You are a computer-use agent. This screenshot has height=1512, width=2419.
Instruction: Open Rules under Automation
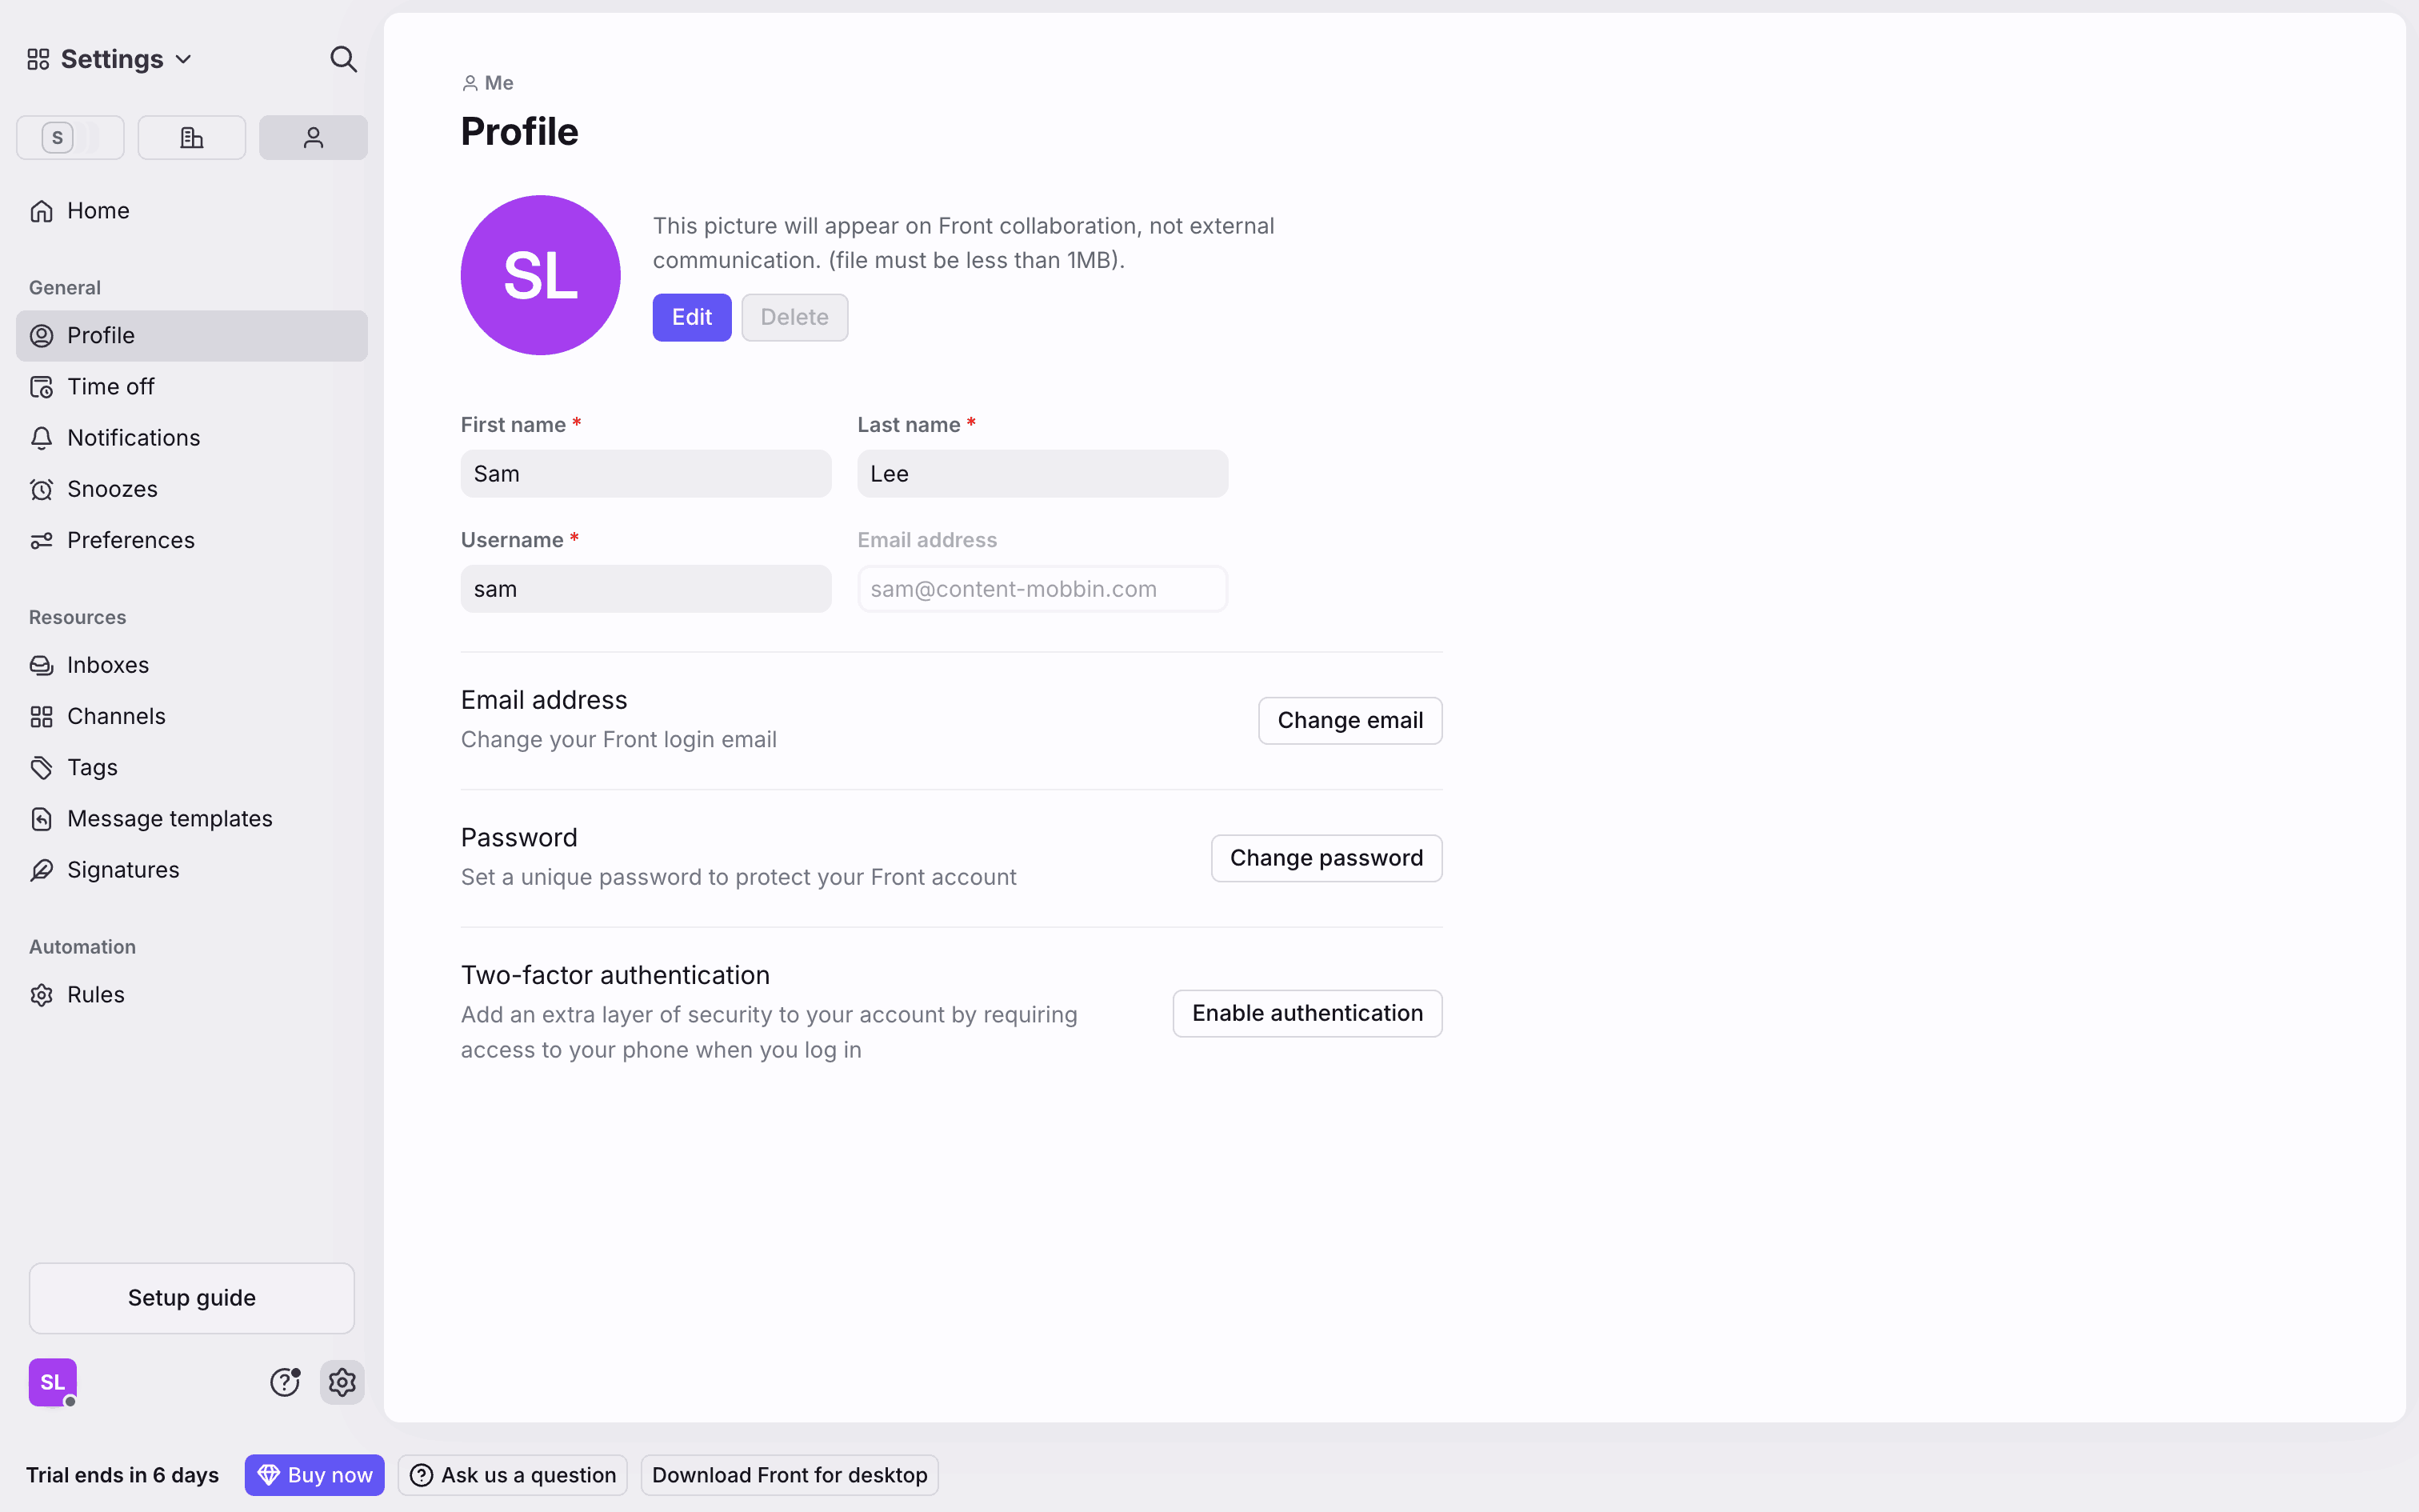click(95, 994)
